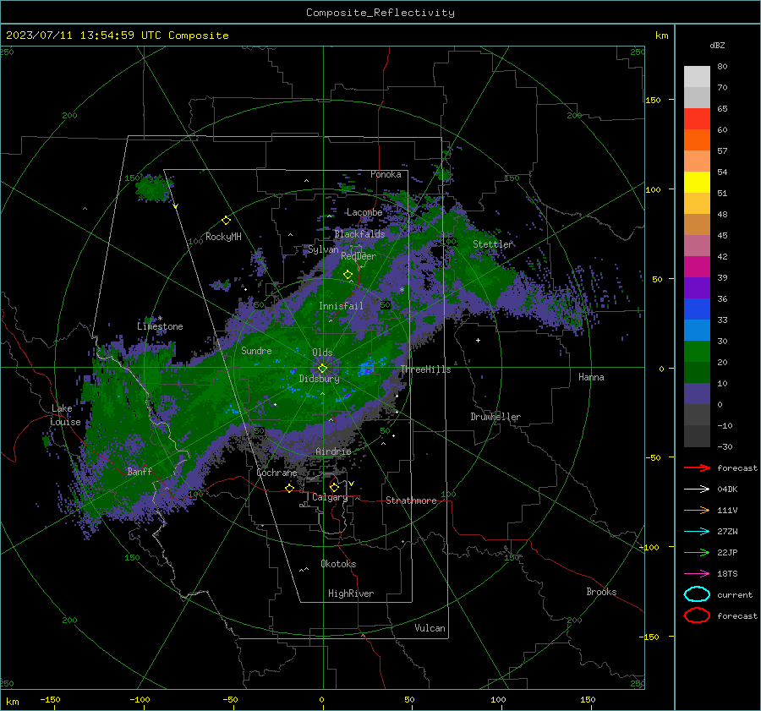The image size is (761, 711).
Task: Click the Didsbury label
Action: point(319,379)
